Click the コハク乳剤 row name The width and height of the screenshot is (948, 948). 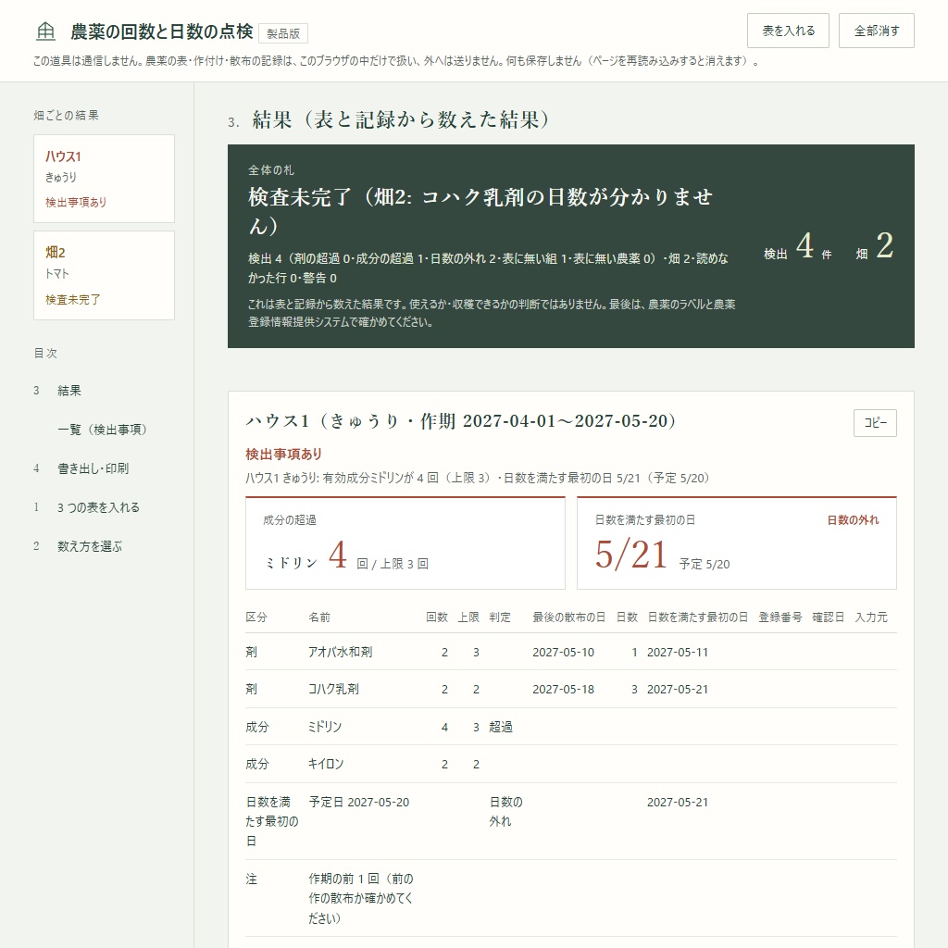[x=333, y=689]
